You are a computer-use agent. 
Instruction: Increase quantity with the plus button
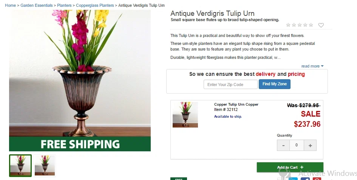coord(310,145)
